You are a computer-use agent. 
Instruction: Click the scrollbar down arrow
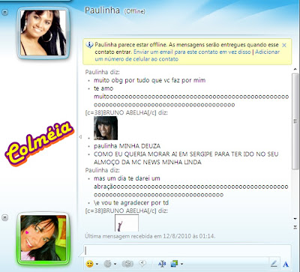coord(295,219)
